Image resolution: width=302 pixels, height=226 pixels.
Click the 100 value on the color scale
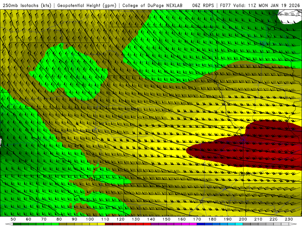pos(90,219)
